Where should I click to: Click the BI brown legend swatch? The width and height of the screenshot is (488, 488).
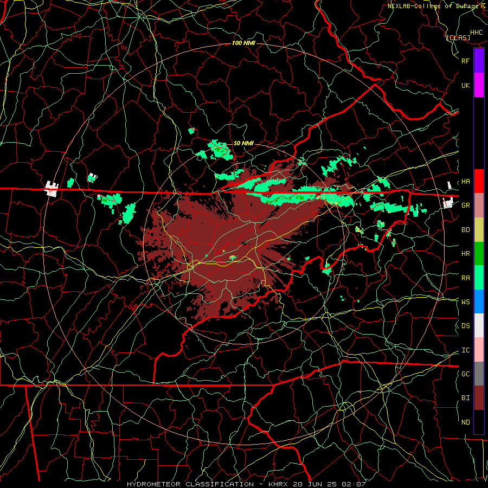pyautogui.click(x=479, y=398)
